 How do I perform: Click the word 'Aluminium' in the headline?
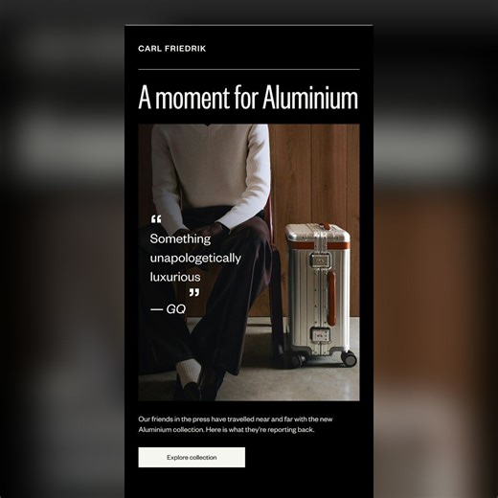click(310, 97)
